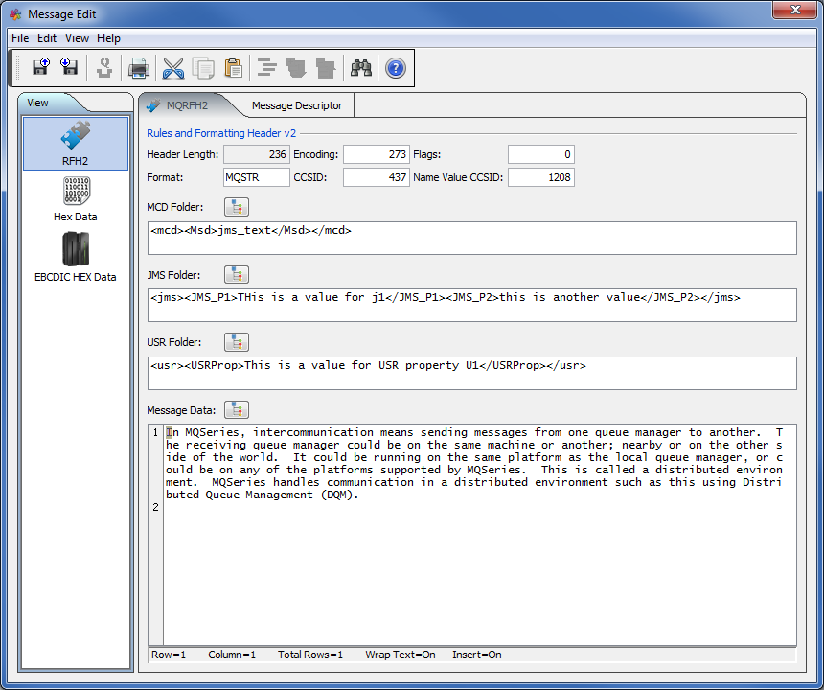The width and height of the screenshot is (824, 690).
Task: Click inside the Message Data text area
Action: (479, 535)
